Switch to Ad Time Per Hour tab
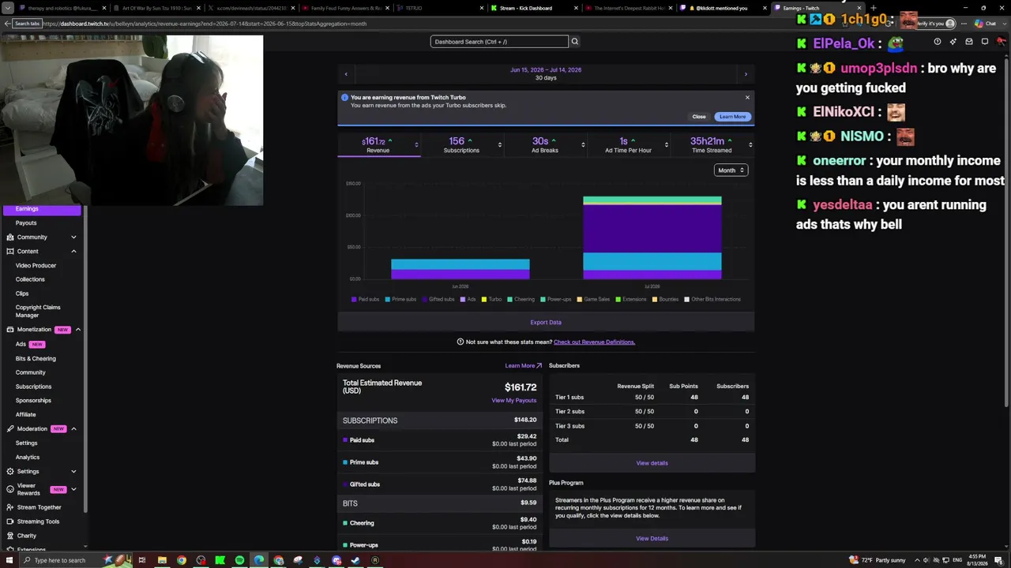 click(628, 145)
